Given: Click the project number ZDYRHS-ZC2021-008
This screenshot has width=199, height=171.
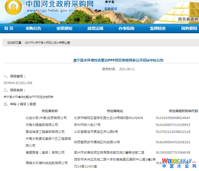Looking at the screenshot, I should point(18,83).
